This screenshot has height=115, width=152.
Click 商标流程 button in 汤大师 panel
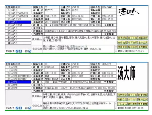[122, 99]
